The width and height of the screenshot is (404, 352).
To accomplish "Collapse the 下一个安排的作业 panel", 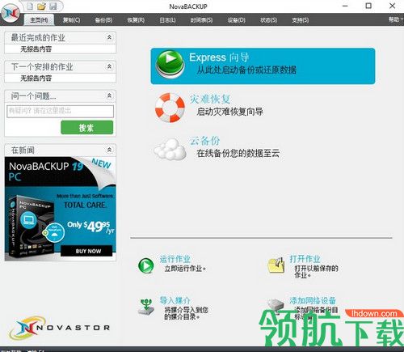I will pyautogui.click(x=109, y=66).
